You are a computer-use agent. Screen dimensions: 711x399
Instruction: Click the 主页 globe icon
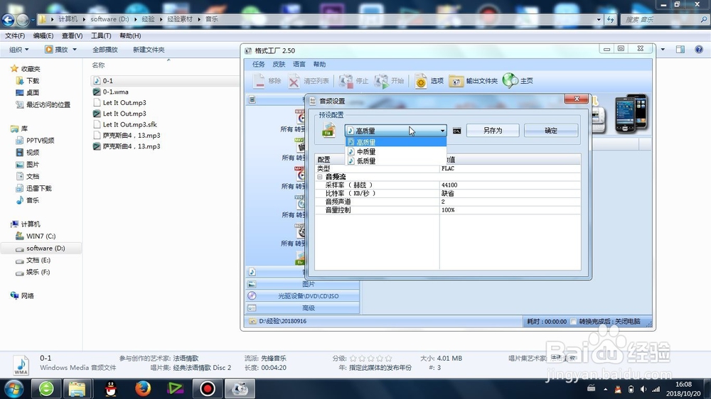click(510, 81)
